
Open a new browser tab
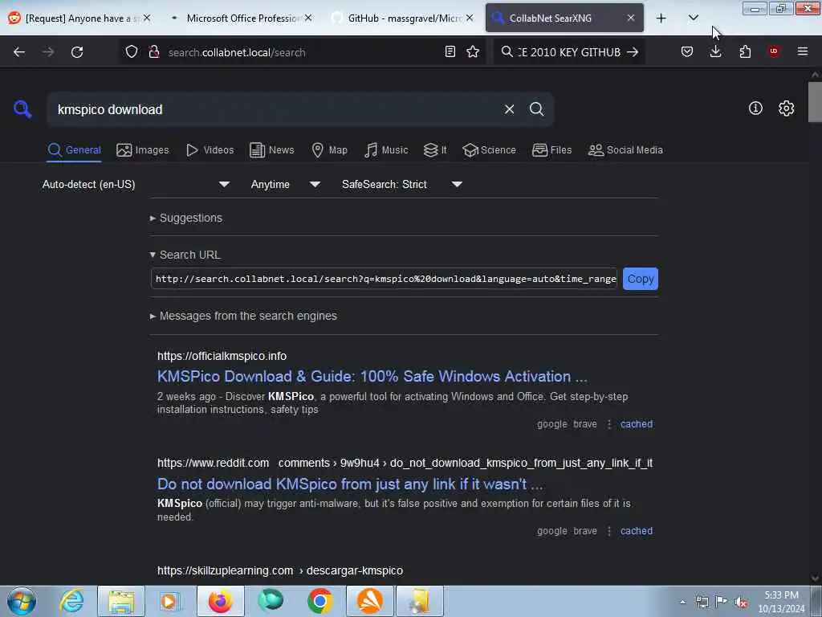[661, 18]
